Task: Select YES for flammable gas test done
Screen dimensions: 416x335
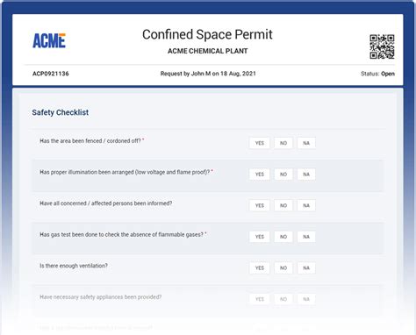Action: click(x=260, y=237)
